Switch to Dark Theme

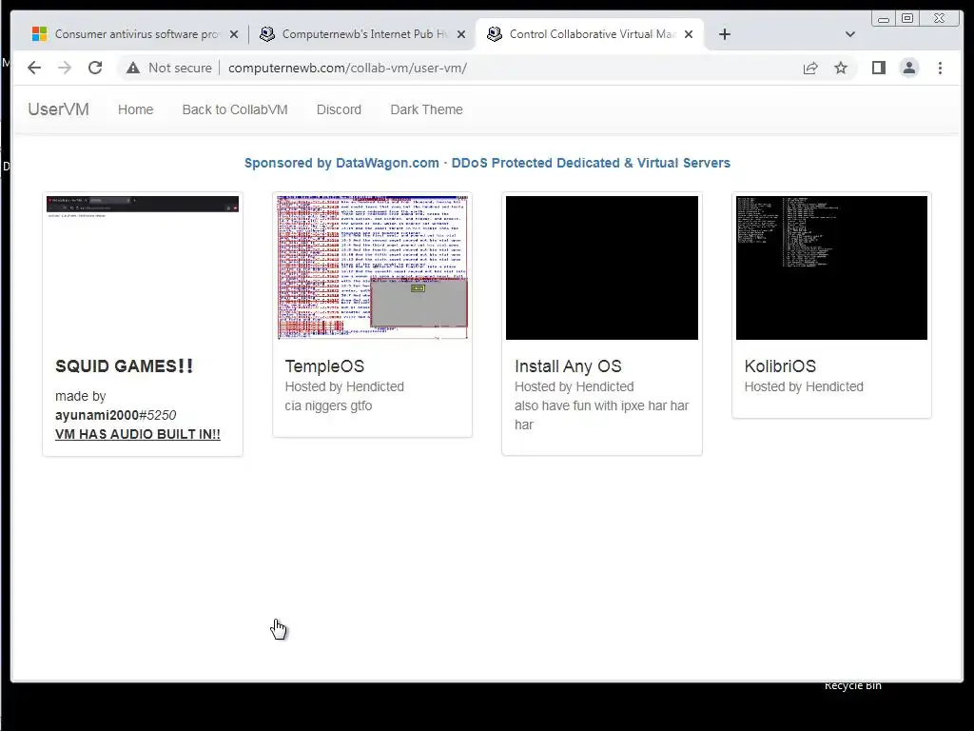point(426,109)
